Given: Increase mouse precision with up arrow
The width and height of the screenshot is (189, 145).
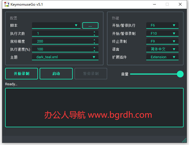Looking at the screenshot, I should click(94, 40).
